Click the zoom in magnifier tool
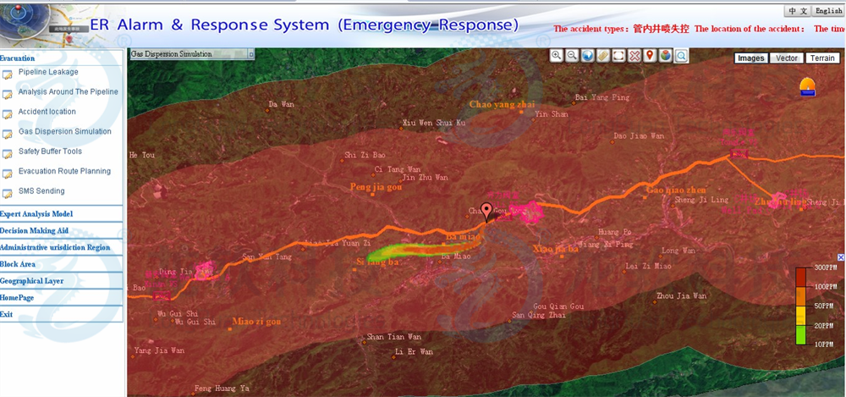This screenshot has height=397, width=846. tap(557, 56)
